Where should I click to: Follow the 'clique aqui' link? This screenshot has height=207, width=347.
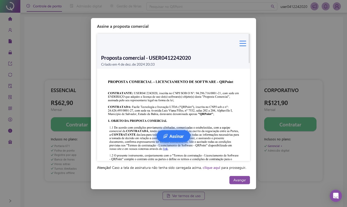pos(211,168)
